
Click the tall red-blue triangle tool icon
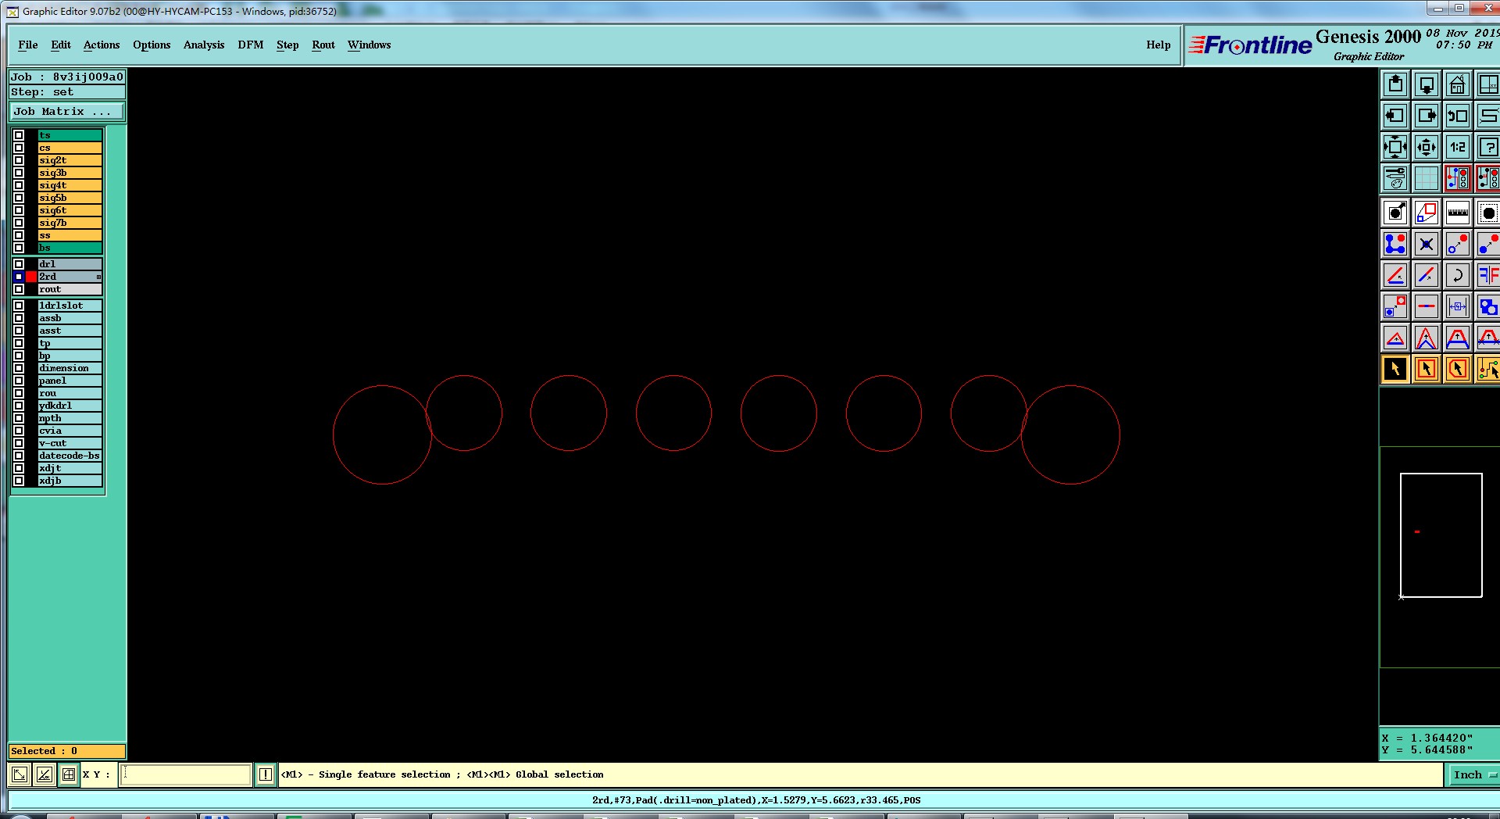[x=1427, y=338]
